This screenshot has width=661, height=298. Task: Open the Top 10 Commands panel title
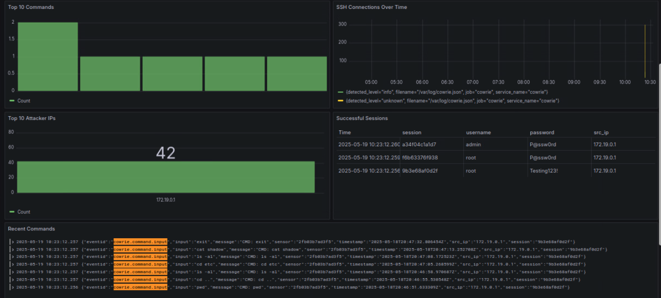(x=31, y=7)
